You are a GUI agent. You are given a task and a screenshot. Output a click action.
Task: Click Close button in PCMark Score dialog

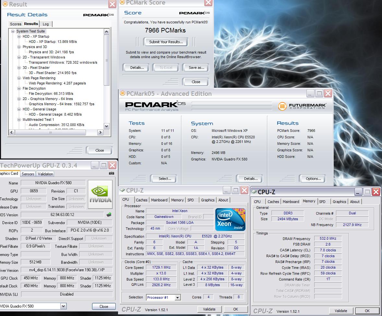pyautogui.click(x=196, y=82)
